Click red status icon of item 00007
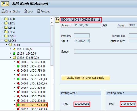137x111 pixels. pos(18,88)
